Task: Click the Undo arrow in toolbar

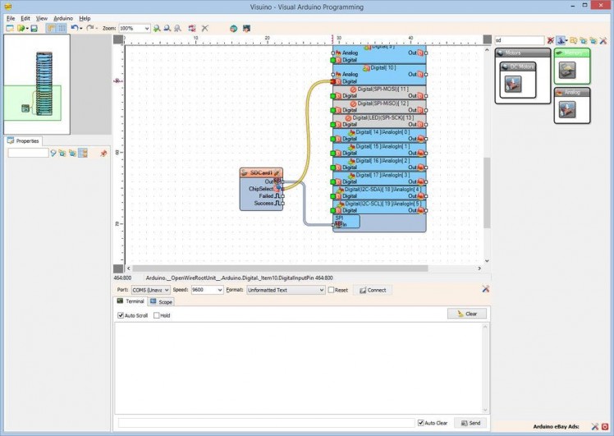Action: (74, 28)
